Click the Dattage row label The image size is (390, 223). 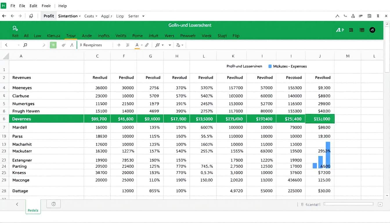(x=20, y=191)
